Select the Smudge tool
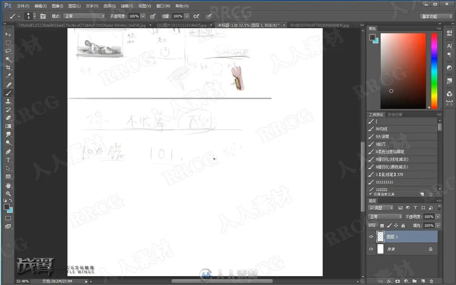Image resolution: width=456 pixels, height=285 pixels. coord(8,134)
